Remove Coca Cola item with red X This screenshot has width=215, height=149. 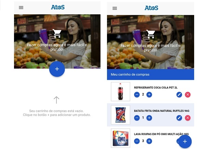click(x=188, y=95)
